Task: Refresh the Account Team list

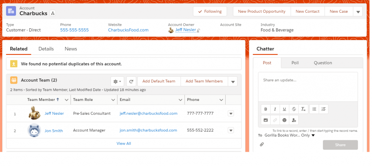Action: click(131, 81)
